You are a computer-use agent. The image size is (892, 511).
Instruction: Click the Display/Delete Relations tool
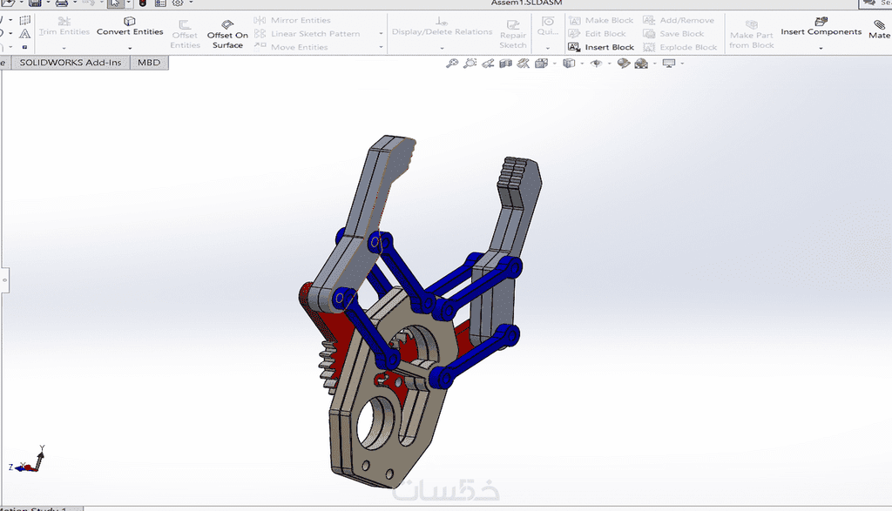tap(442, 26)
